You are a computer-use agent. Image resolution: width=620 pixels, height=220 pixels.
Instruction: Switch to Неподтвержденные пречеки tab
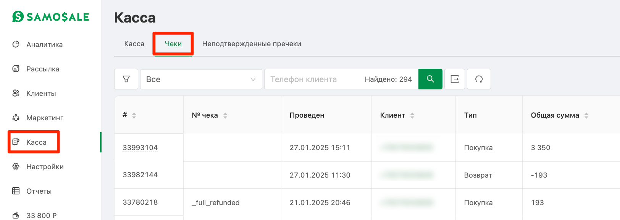click(252, 44)
